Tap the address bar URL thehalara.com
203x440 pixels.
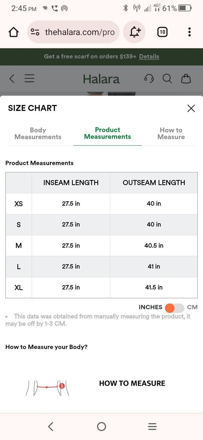tap(80, 32)
